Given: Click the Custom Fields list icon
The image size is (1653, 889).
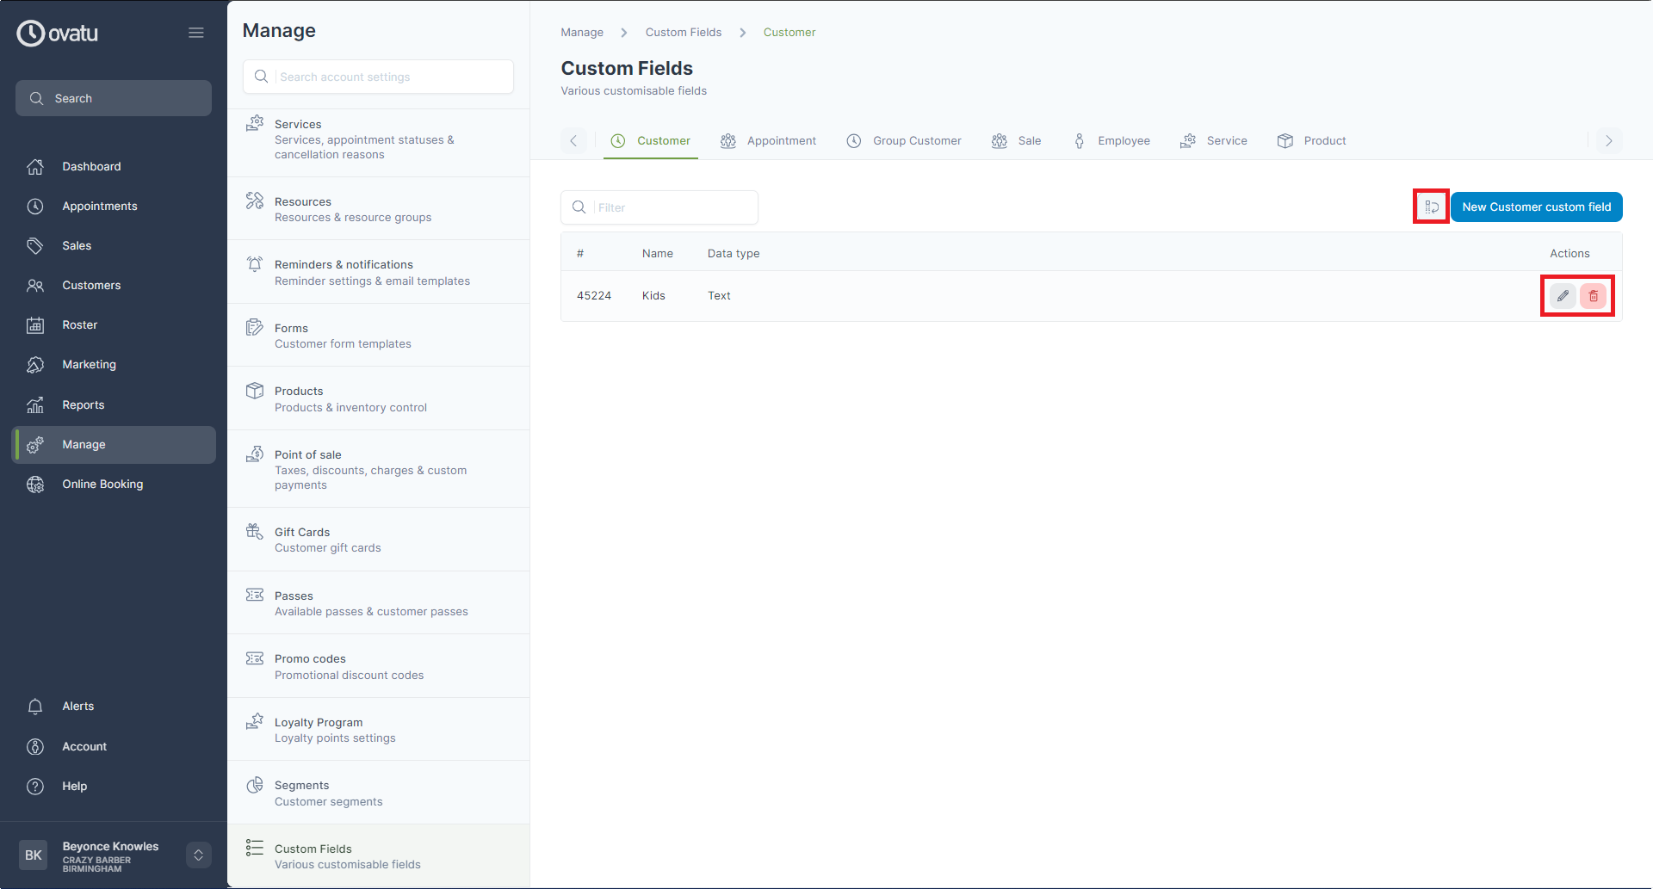Looking at the screenshot, I should [255, 848].
